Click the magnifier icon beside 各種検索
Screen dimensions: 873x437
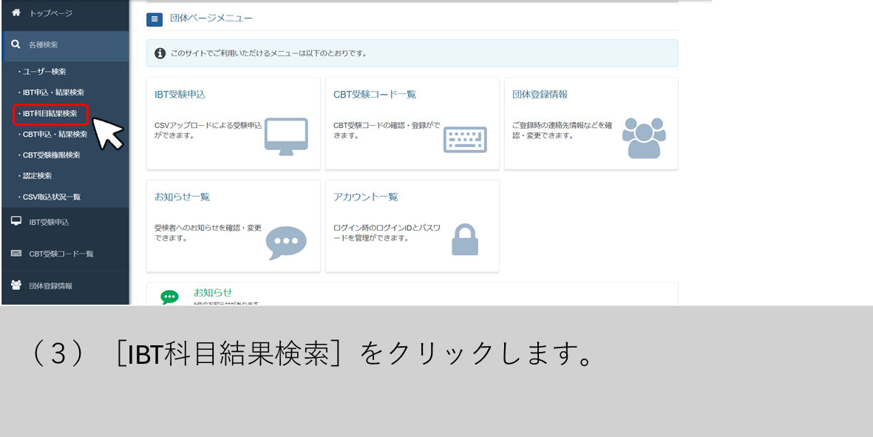[x=16, y=44]
